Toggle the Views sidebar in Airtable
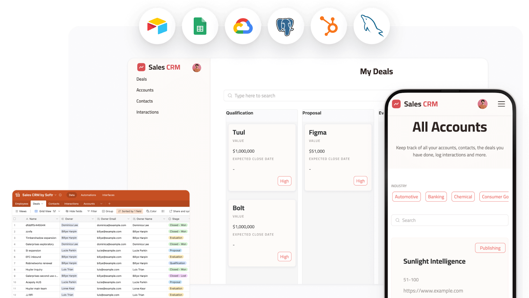 coord(21,211)
